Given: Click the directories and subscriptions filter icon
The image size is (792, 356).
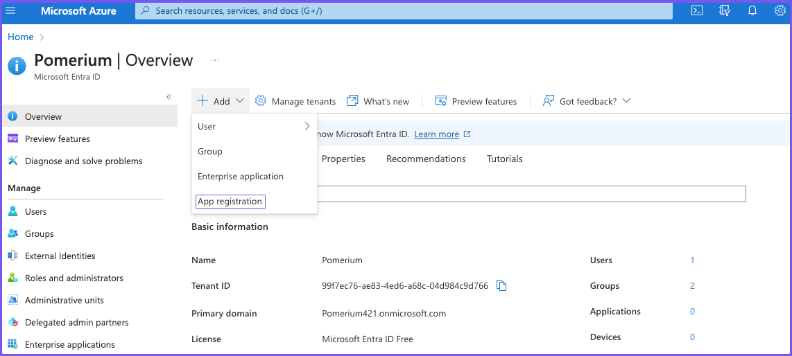Looking at the screenshot, I should pyautogui.click(x=725, y=10).
